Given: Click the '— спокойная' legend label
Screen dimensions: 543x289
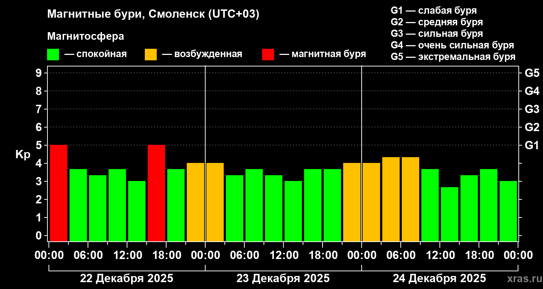Looking at the screenshot, I should tap(96, 54).
